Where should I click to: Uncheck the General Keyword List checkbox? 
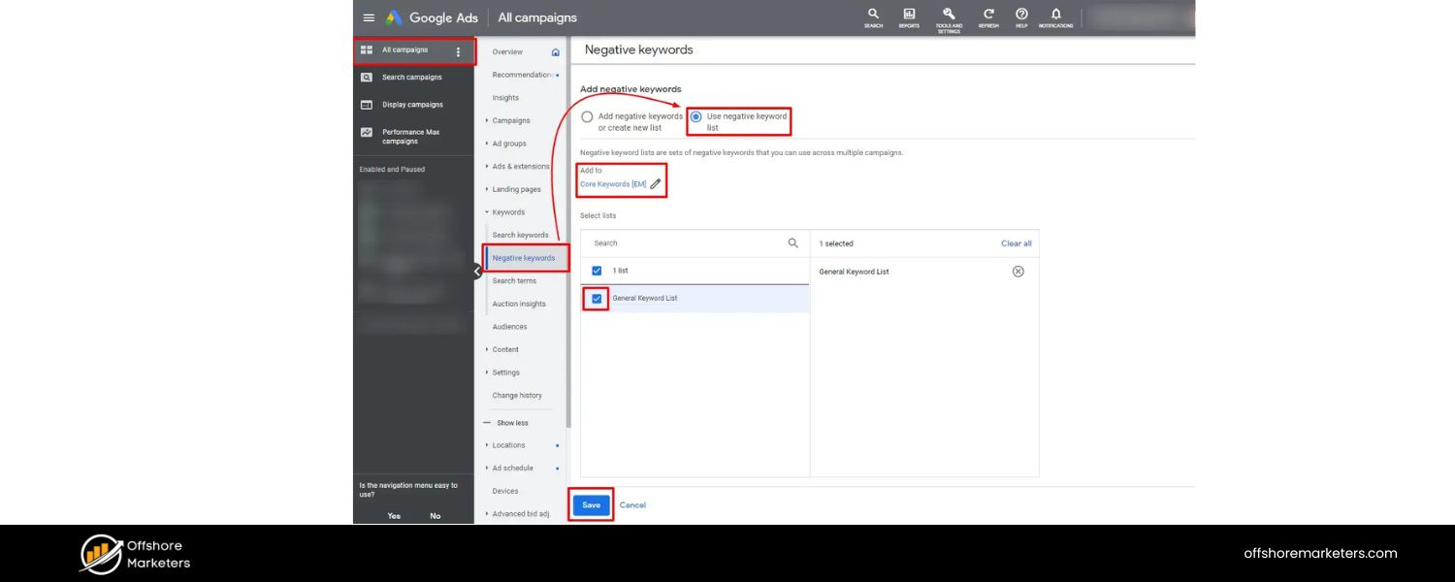596,298
